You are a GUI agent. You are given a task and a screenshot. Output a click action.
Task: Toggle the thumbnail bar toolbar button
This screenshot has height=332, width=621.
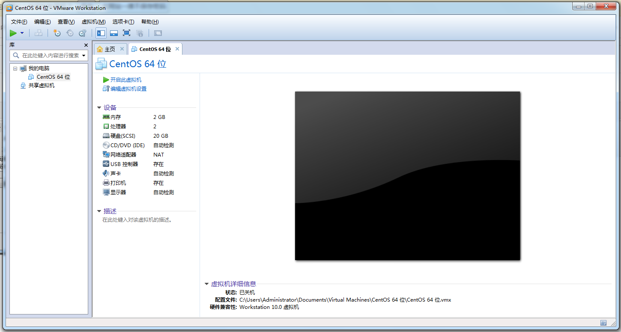click(x=113, y=33)
